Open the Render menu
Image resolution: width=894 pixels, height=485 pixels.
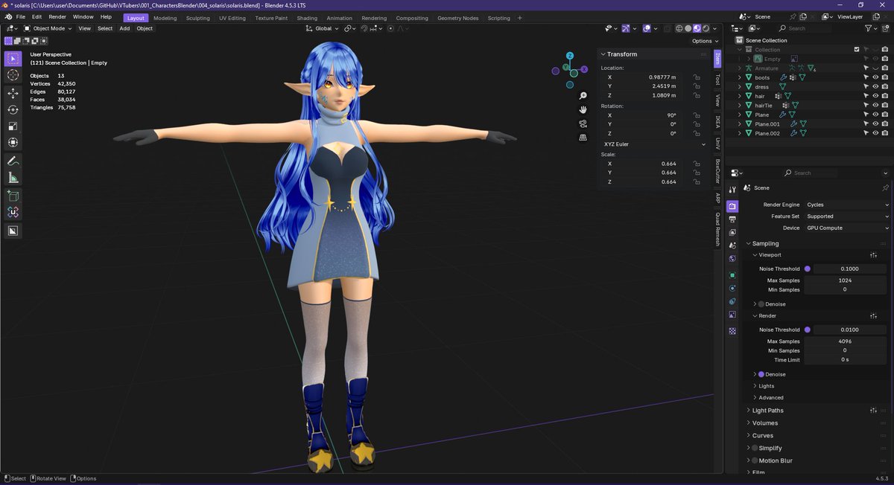tap(57, 17)
